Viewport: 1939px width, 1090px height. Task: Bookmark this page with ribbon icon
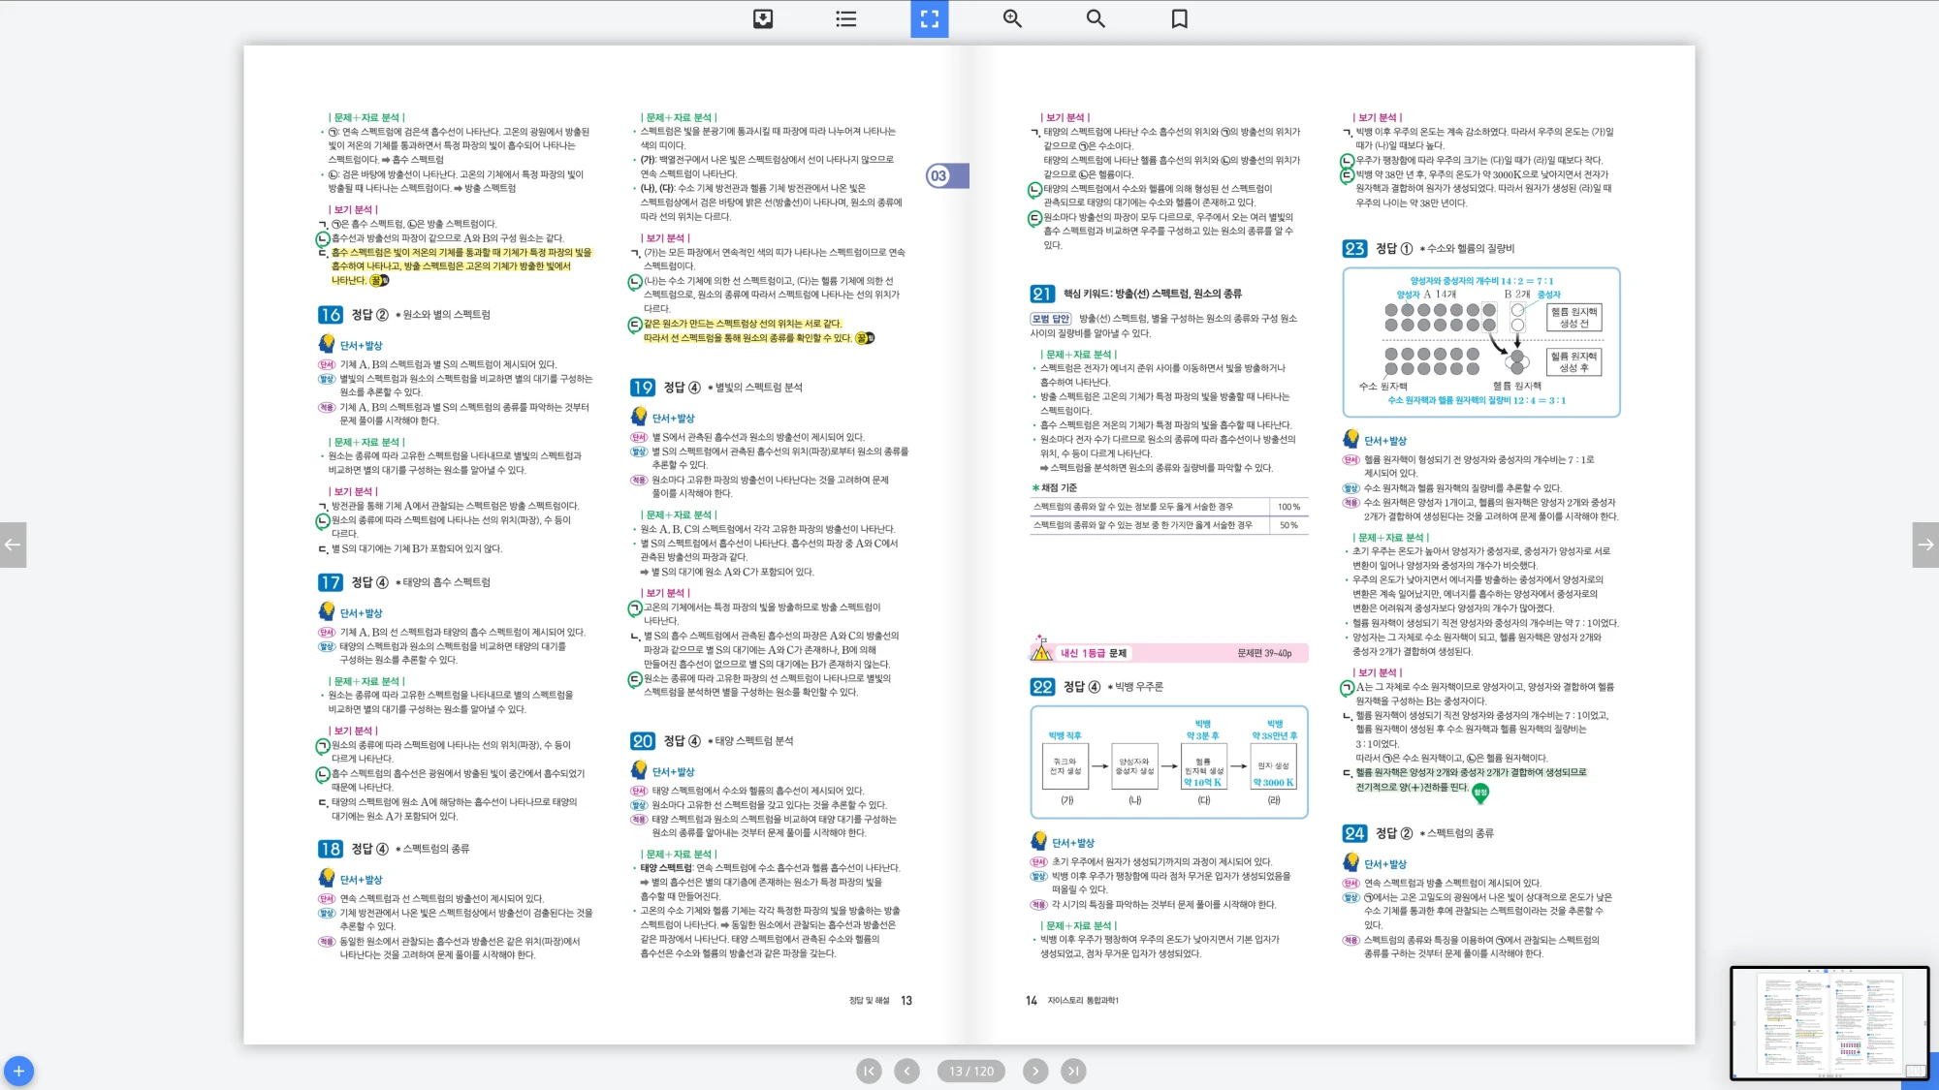pyautogui.click(x=1179, y=18)
